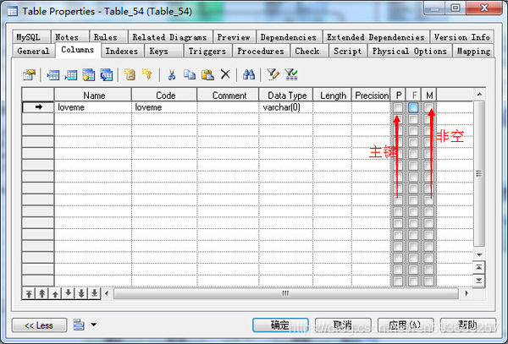Open the Dependencies tab

(x=289, y=37)
